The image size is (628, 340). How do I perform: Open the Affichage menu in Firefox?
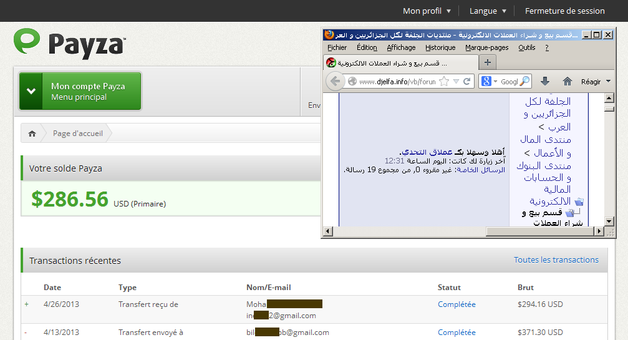[x=401, y=47]
